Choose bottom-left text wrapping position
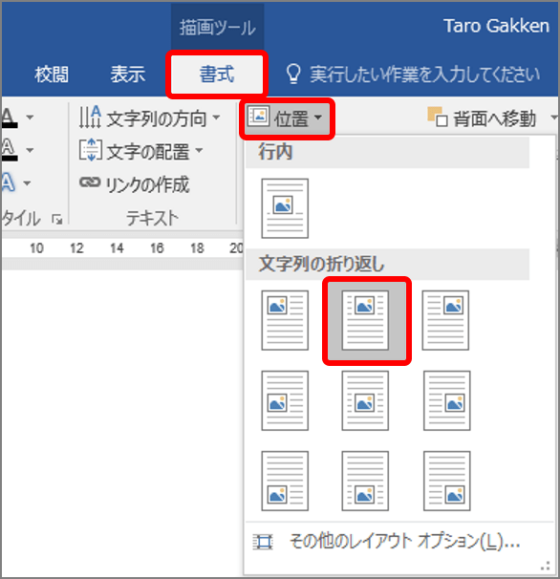 coord(285,481)
